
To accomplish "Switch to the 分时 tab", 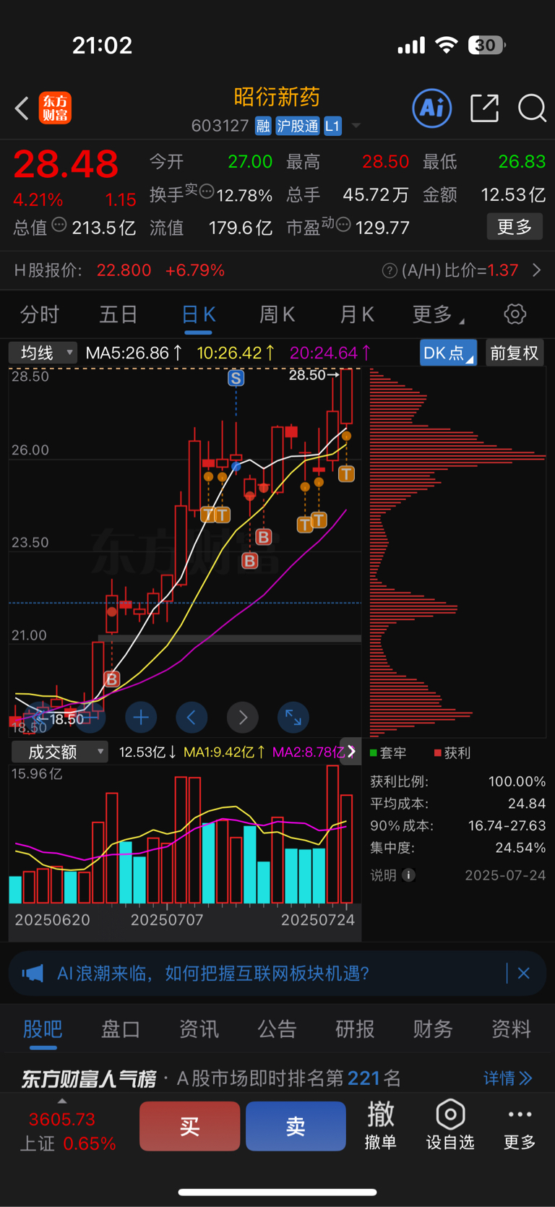I will pos(40,314).
